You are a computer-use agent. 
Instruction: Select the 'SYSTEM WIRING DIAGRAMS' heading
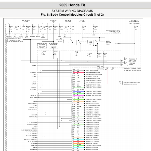[72, 11]
